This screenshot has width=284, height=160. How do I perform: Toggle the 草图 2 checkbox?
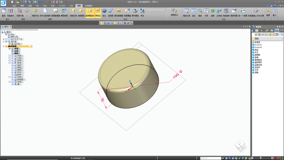tap(10, 56)
